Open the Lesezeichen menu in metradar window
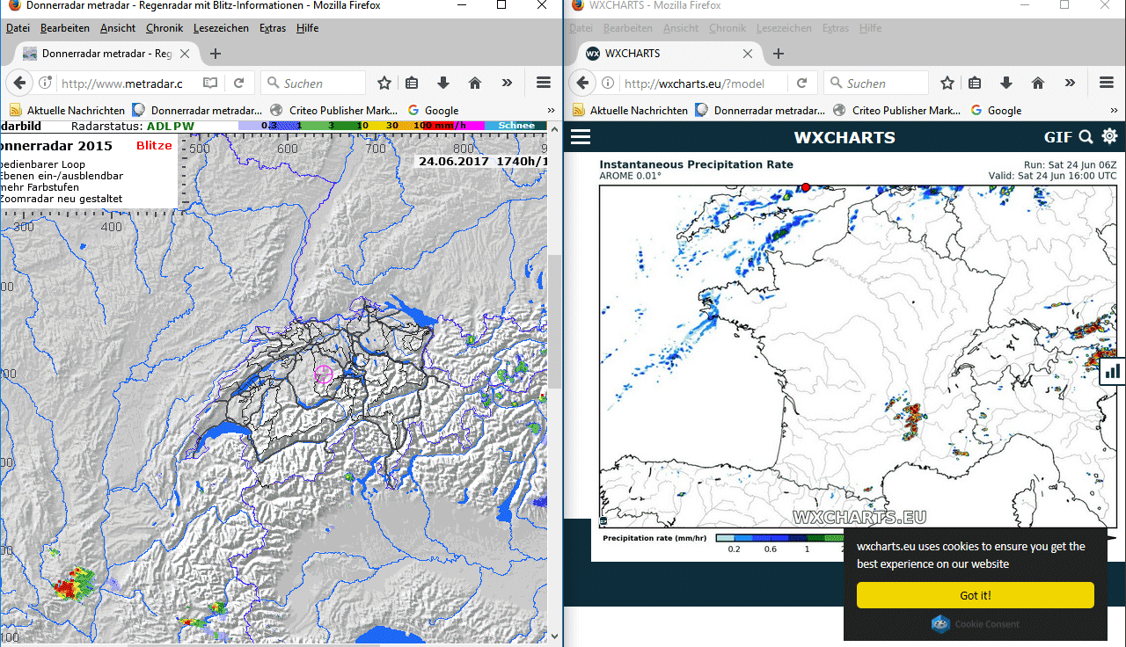The width and height of the screenshot is (1126, 647). pos(221,28)
